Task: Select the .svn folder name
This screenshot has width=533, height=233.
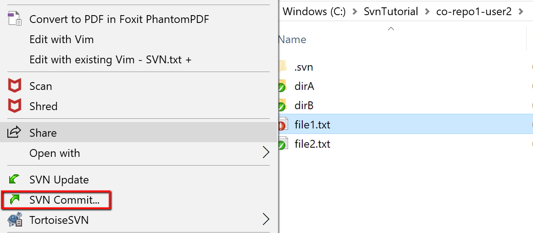Action: tap(304, 67)
